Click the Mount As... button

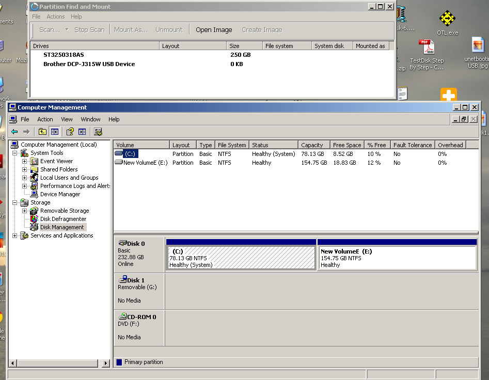[x=131, y=29]
